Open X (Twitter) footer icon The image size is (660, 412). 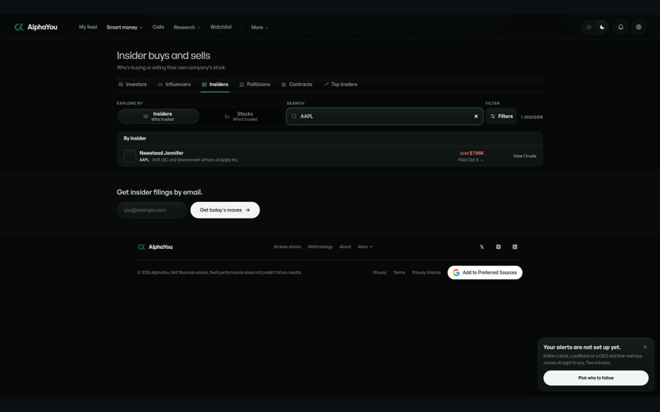click(482, 247)
